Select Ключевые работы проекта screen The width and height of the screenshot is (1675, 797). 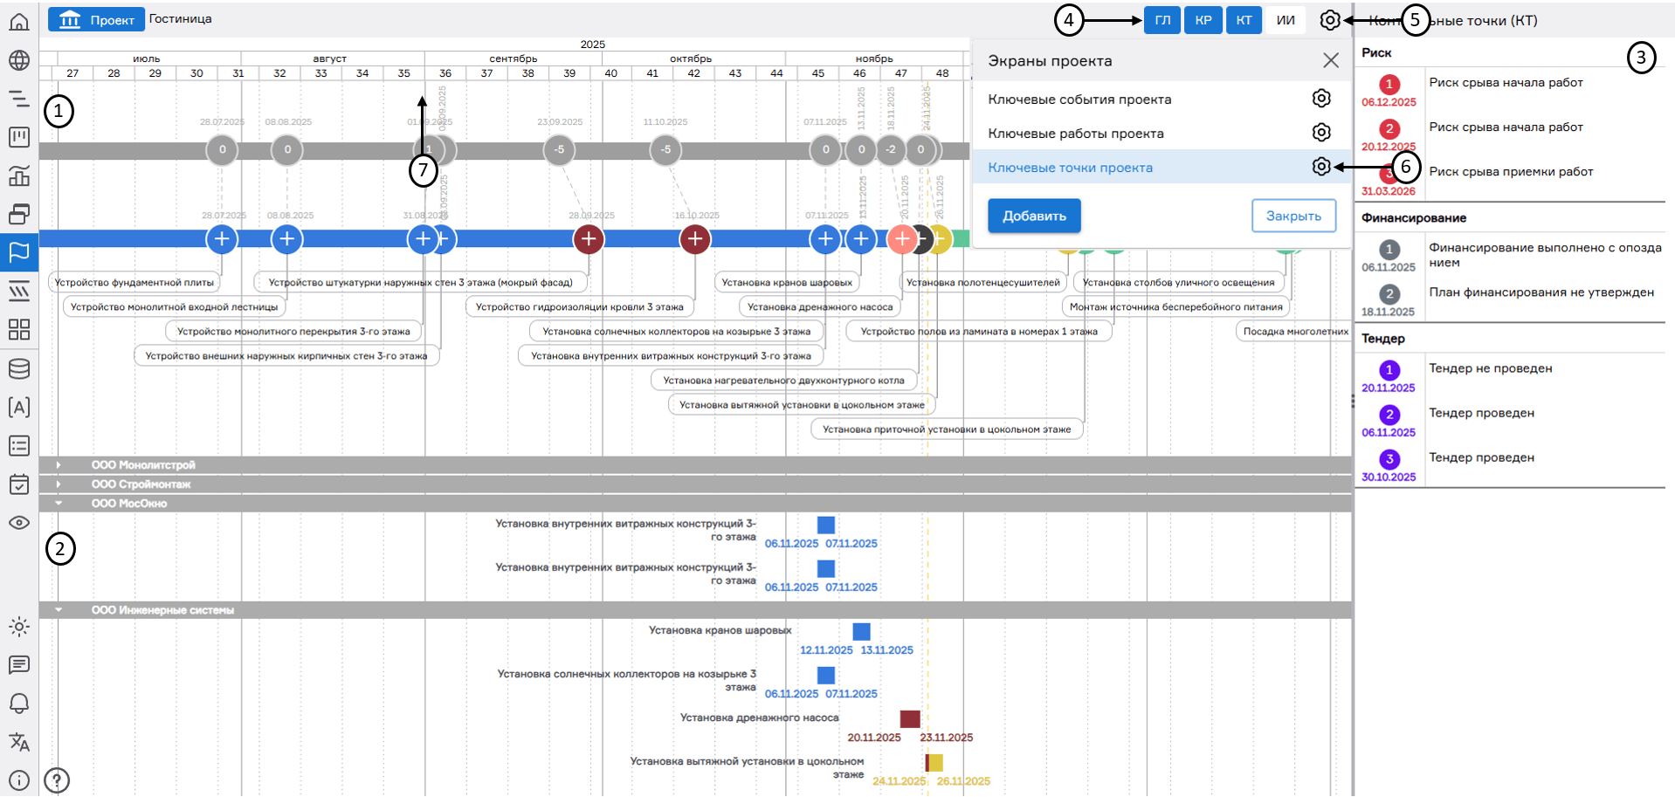(1076, 134)
